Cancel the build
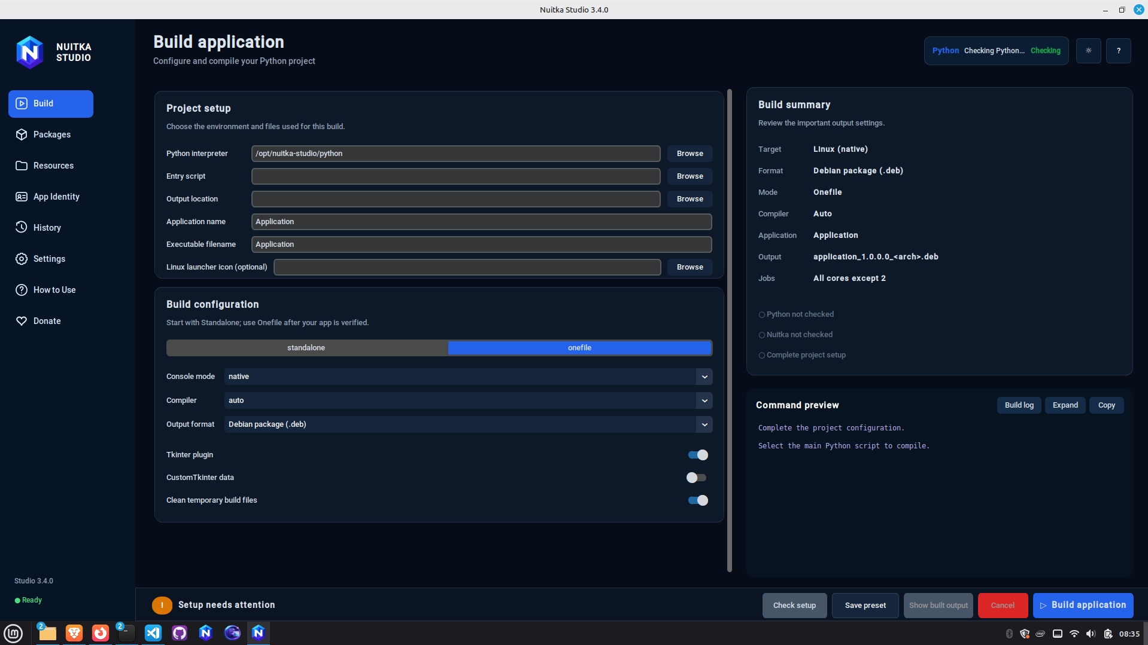The width and height of the screenshot is (1148, 645). [1003, 606]
